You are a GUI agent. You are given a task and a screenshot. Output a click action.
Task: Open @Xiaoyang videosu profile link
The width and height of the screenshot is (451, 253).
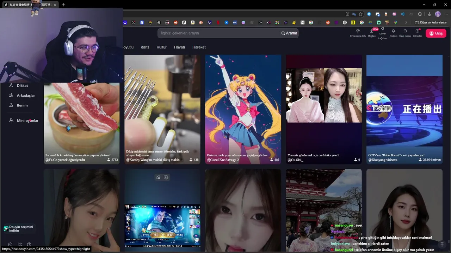[x=383, y=160]
